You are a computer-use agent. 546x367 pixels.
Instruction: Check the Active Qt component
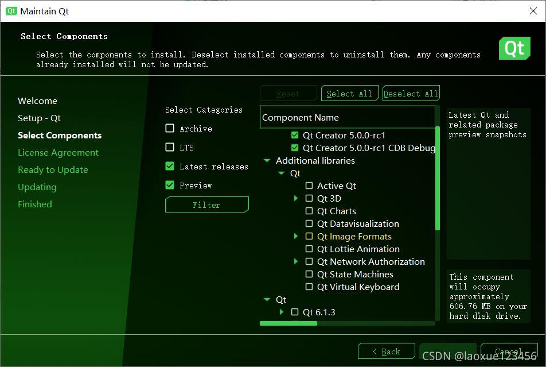[309, 186]
